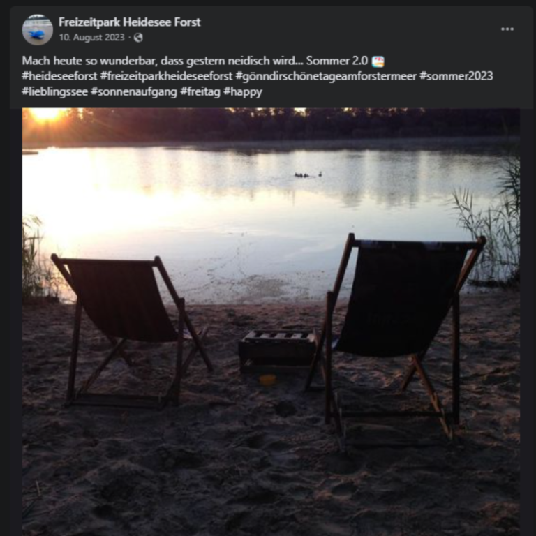536x536 pixels.
Task: Click the #sonnenaufgang hashtag
Action: tap(134, 91)
